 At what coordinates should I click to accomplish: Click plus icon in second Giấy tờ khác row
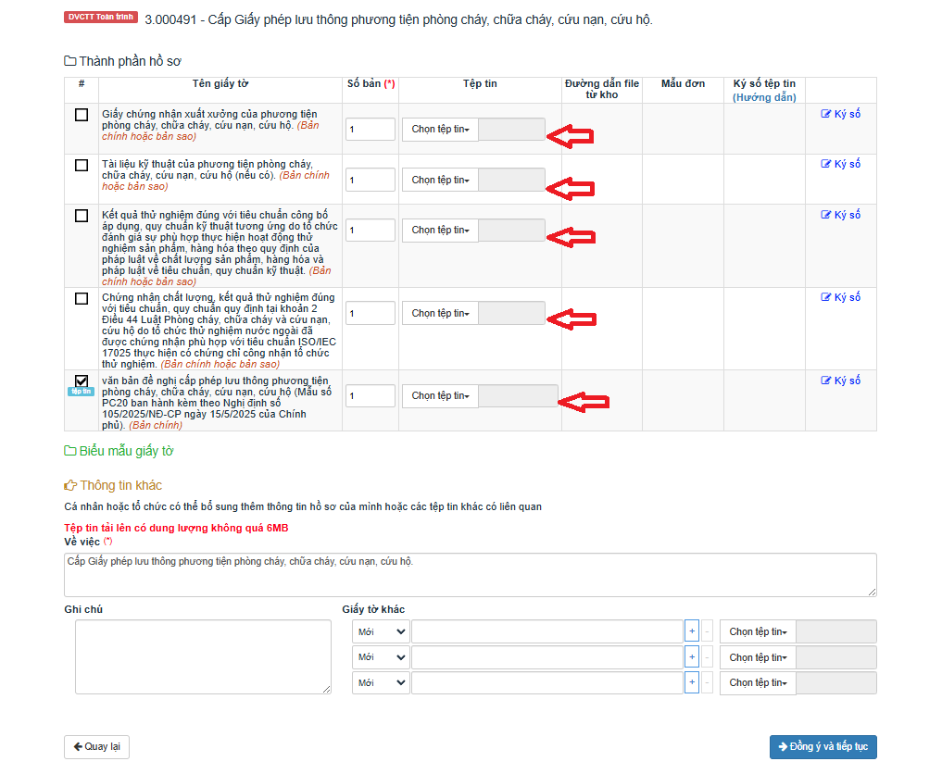click(x=691, y=657)
